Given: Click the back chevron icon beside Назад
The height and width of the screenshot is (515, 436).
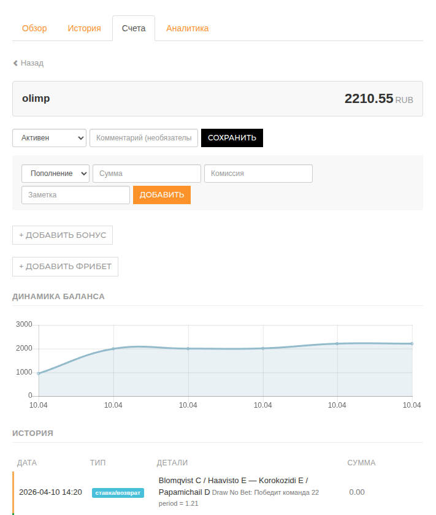Looking at the screenshot, I should [15, 63].
